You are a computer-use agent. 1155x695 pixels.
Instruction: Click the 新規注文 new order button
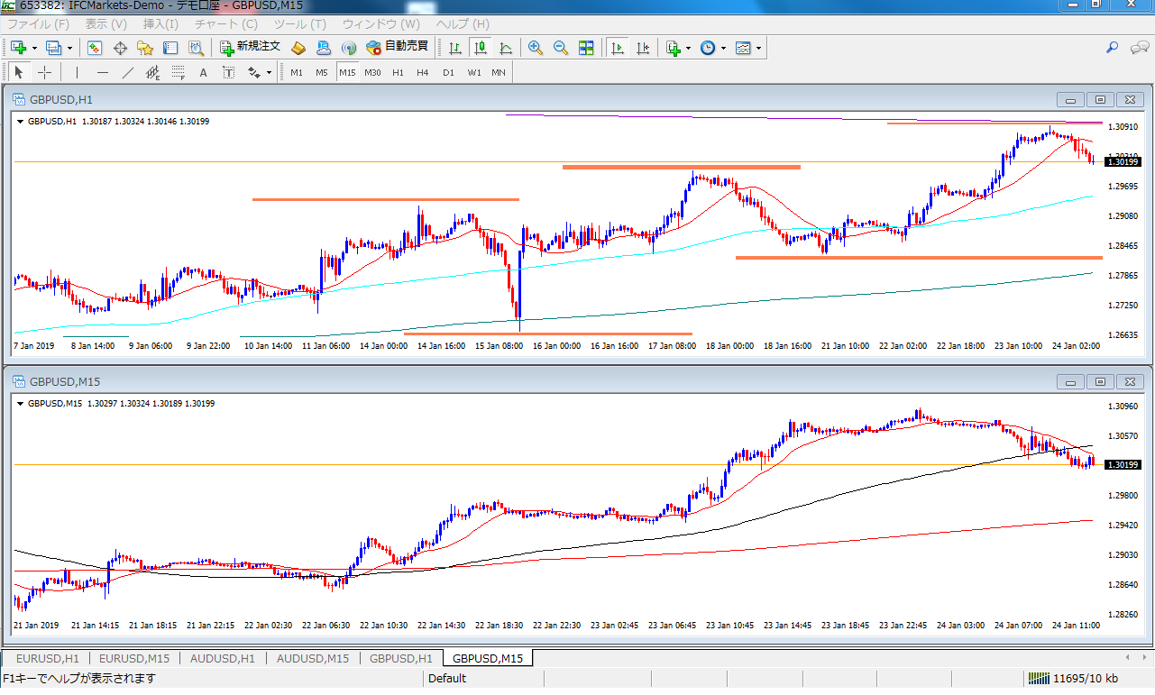tap(250, 48)
